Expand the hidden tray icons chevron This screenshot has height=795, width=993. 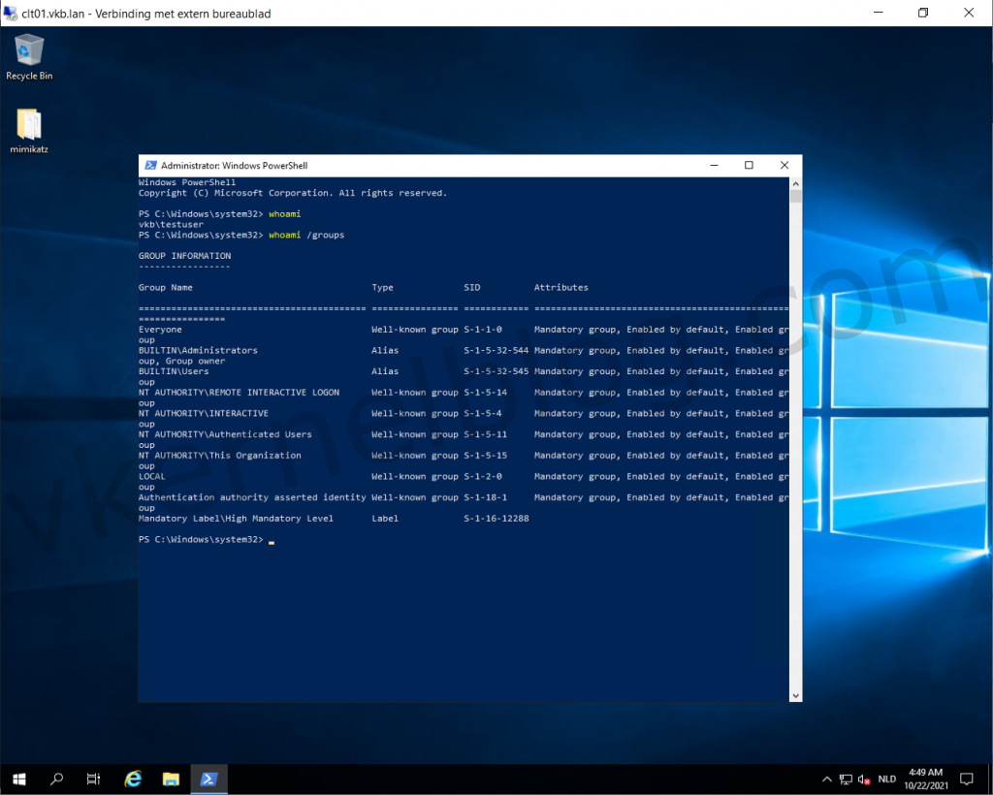pos(826,779)
